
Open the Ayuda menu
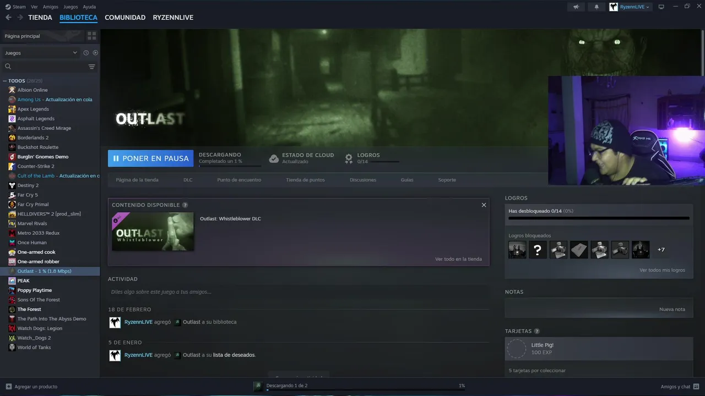pyautogui.click(x=89, y=7)
